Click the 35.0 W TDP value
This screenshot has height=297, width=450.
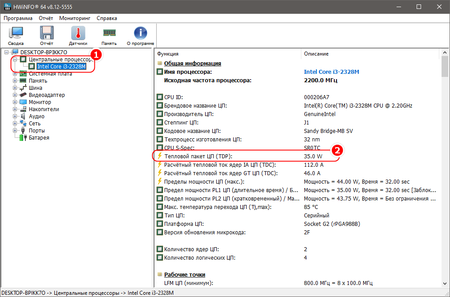pos(313,156)
